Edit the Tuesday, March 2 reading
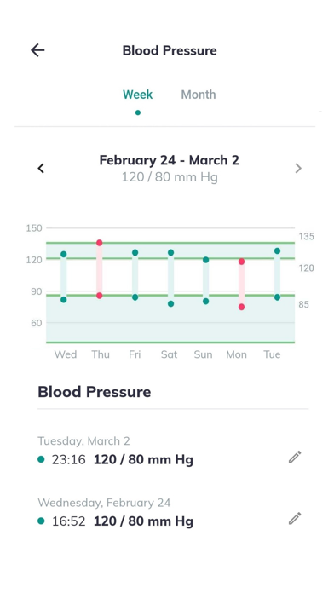 coord(295,457)
